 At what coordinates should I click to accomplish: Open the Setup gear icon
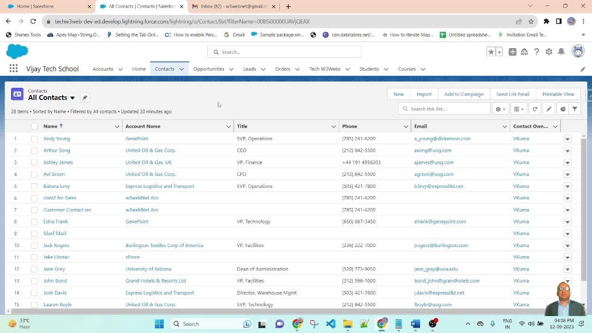pos(549,52)
